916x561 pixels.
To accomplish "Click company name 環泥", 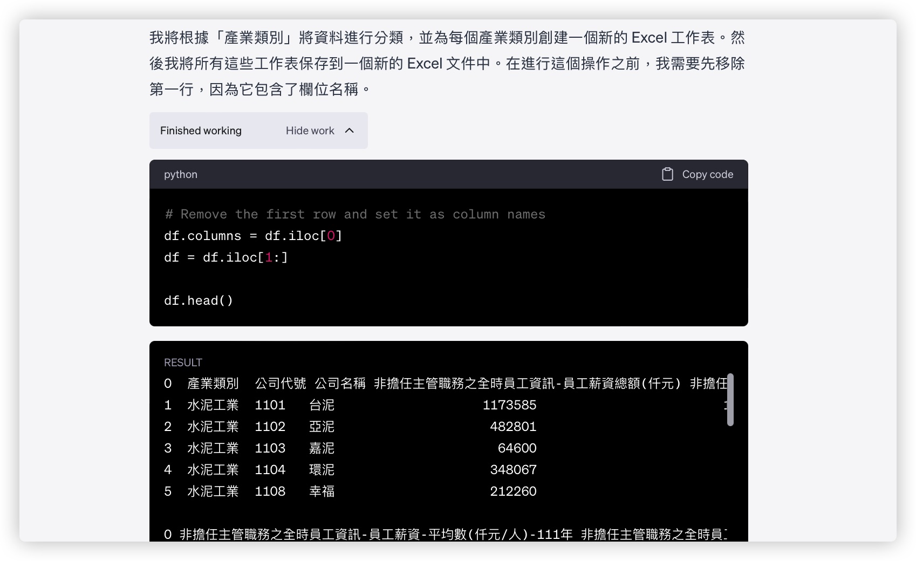I will pos(322,470).
